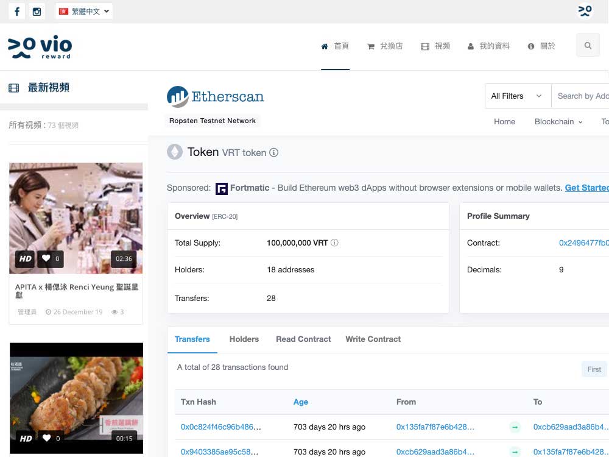Click the Fortmatic sponsor logo
Viewport: 609px width, 457px height.
click(222, 188)
